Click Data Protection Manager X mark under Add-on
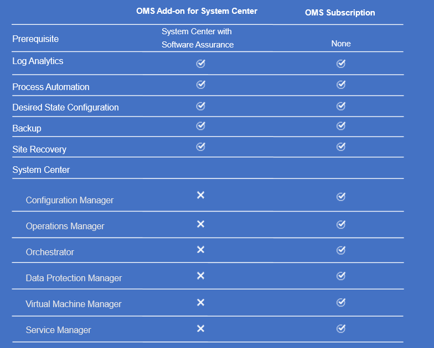The height and width of the screenshot is (348, 434). click(x=200, y=276)
